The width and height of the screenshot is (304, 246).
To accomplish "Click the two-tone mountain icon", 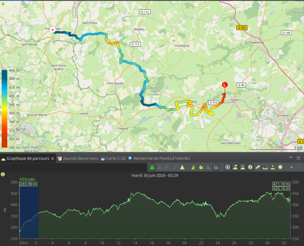I will pyautogui.click(x=193, y=167).
